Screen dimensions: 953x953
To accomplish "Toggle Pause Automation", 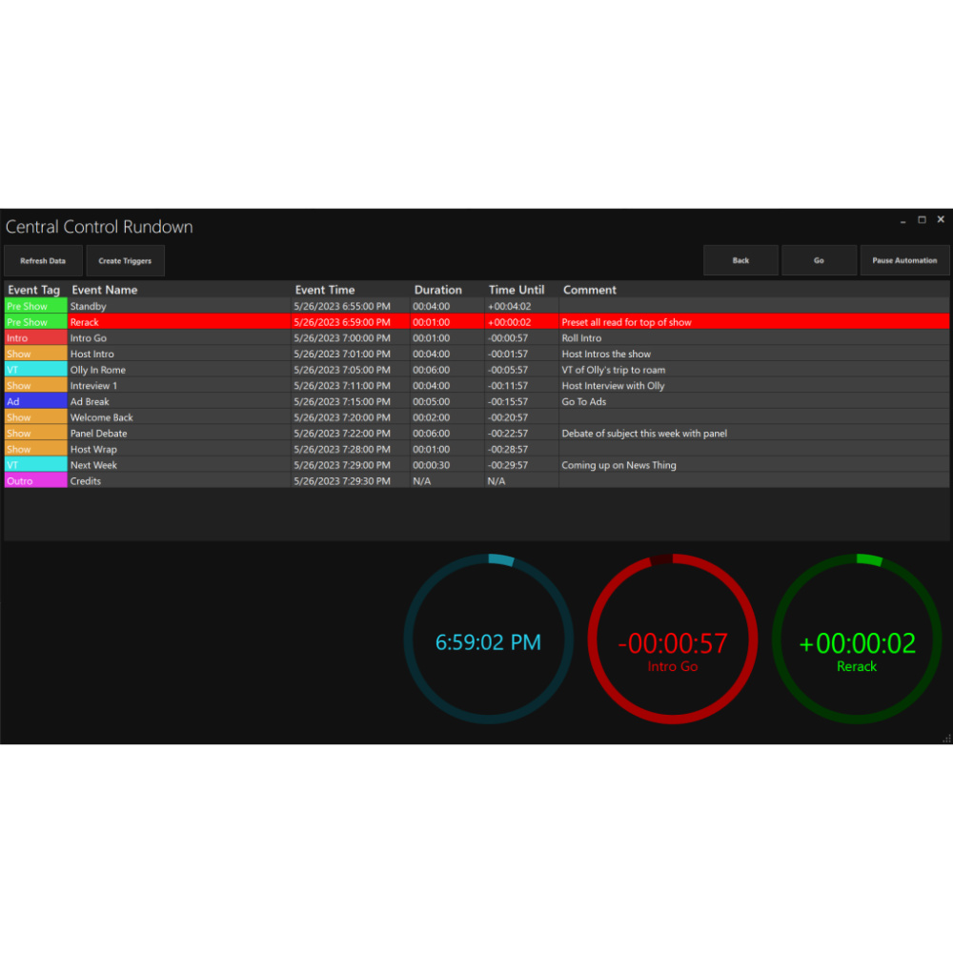I will coord(904,260).
